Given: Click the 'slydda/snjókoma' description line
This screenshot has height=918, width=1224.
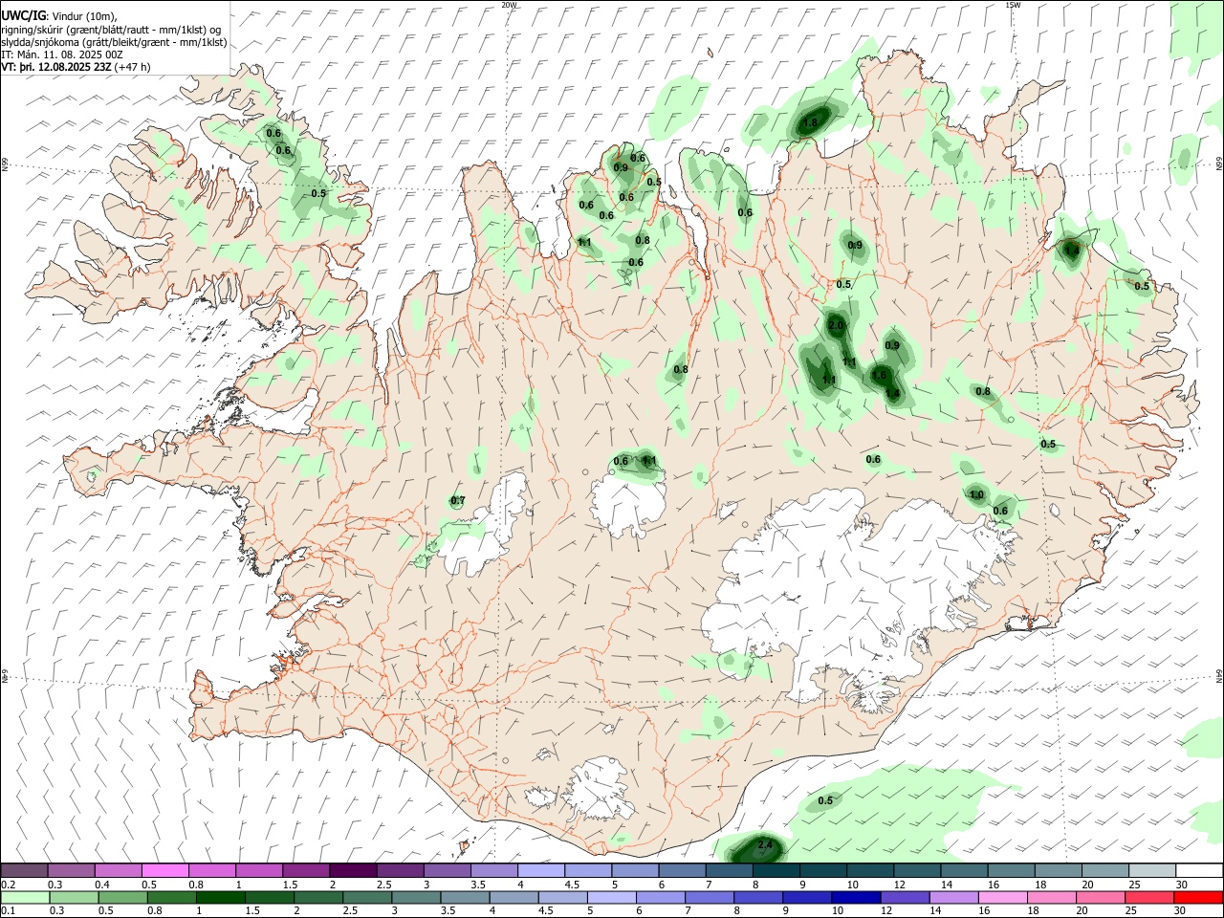Looking at the screenshot, I should pyautogui.click(x=114, y=42).
